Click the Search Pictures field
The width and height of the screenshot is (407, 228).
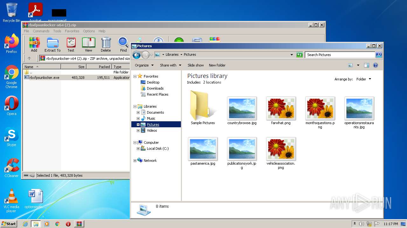tap(340, 55)
